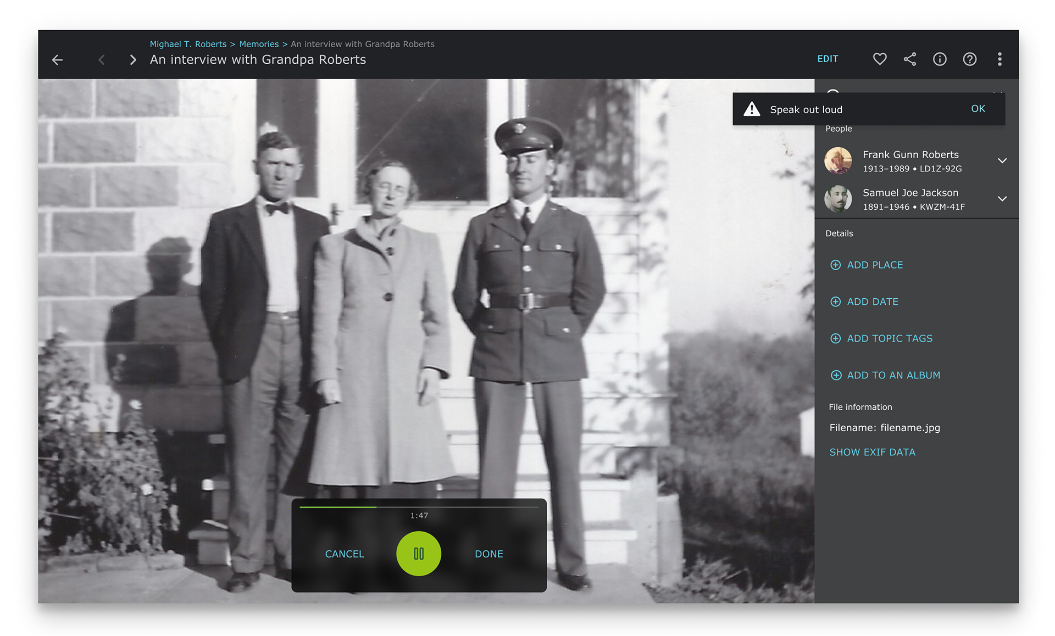This screenshot has width=1055, height=636.
Task: Favorite this memory with the heart icon
Action: coord(880,59)
